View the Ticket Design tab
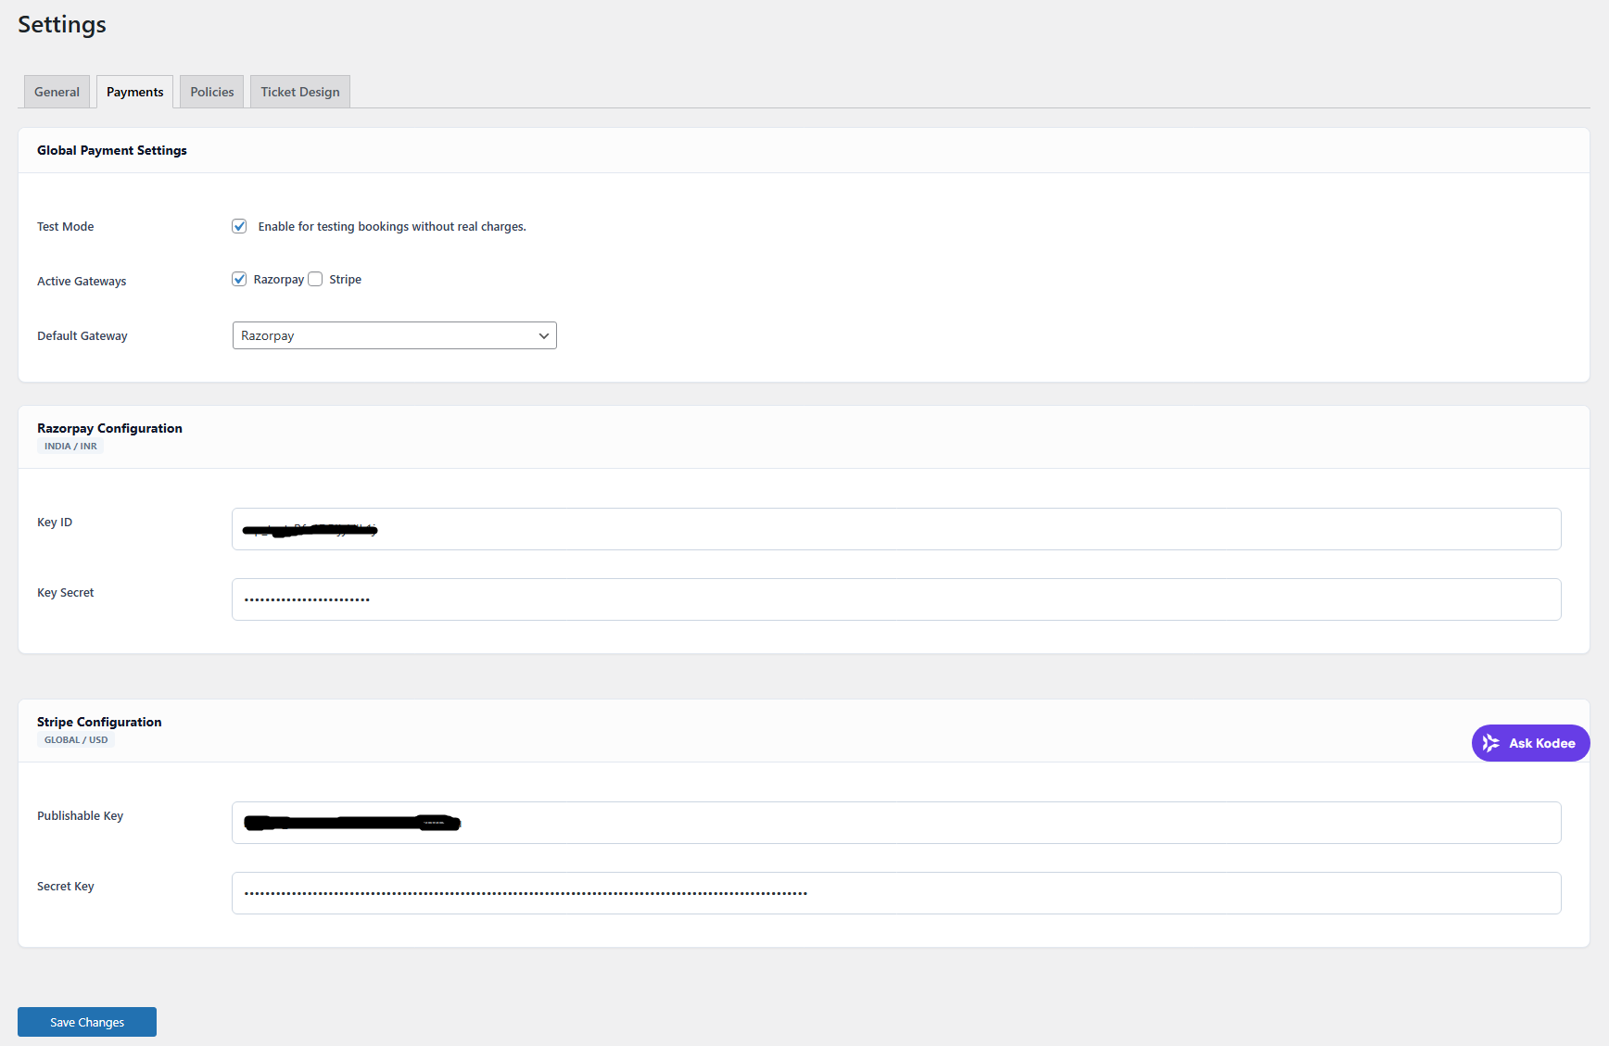The width and height of the screenshot is (1609, 1046). point(299,91)
